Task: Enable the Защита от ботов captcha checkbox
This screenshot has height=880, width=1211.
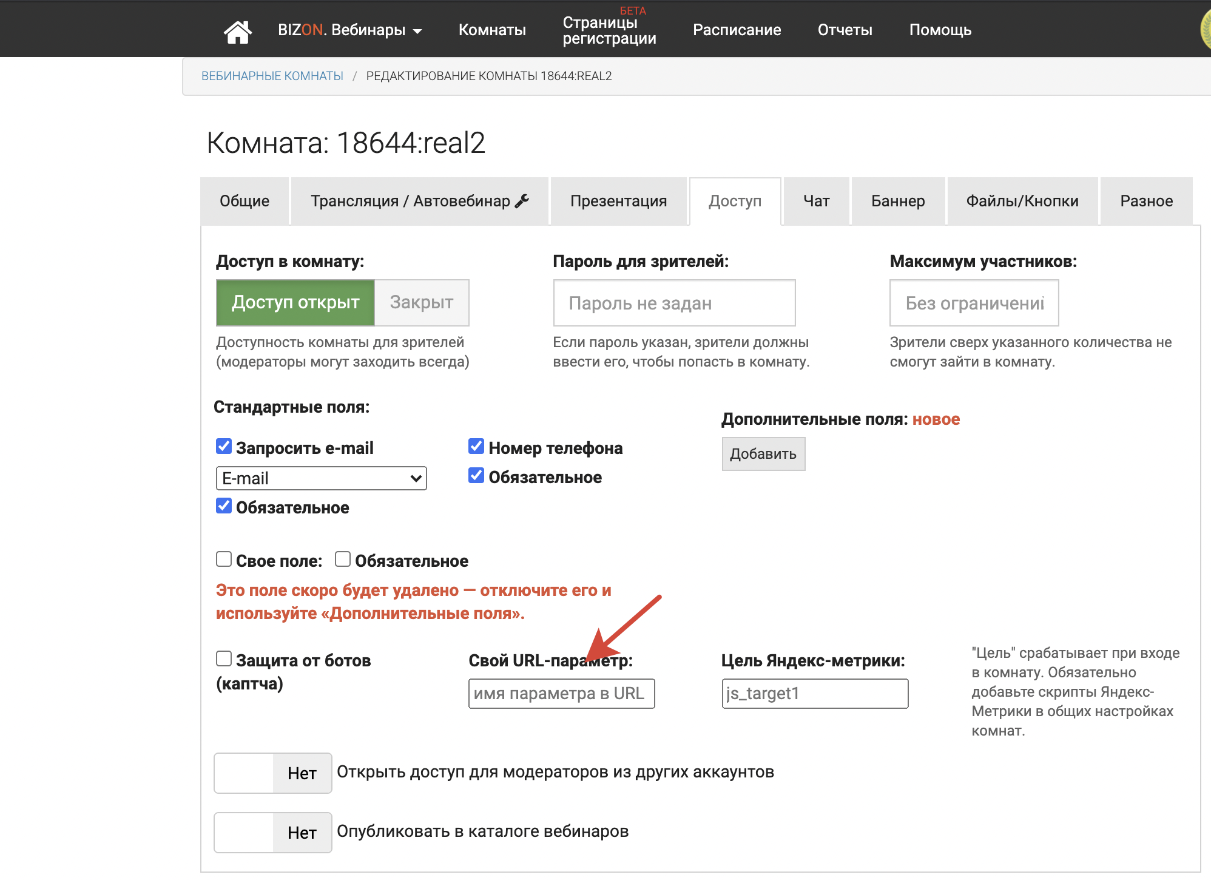Action: point(224,659)
